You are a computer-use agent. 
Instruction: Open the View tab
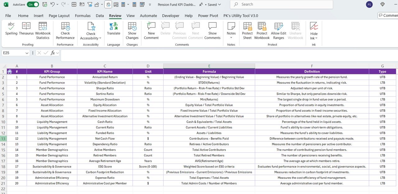(131, 16)
